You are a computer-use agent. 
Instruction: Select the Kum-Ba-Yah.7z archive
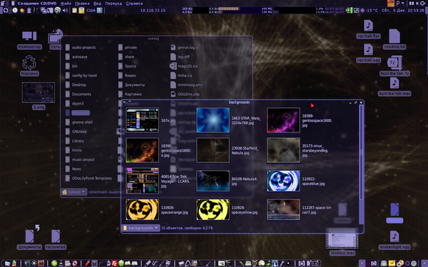coord(394,66)
